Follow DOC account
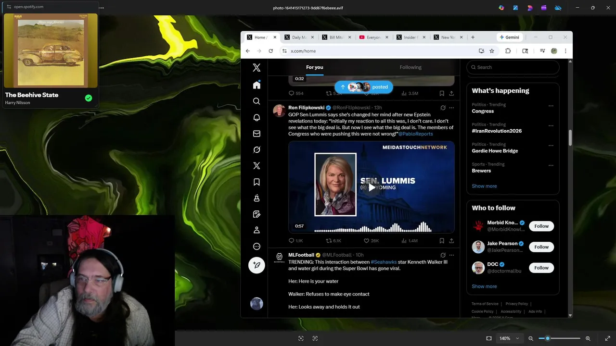 coord(541,268)
